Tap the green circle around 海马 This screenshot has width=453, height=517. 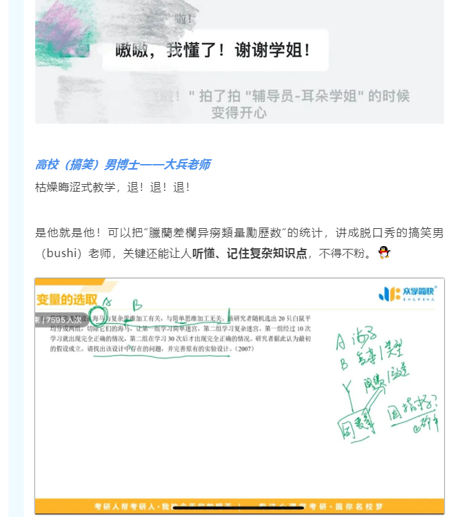pyautogui.click(x=99, y=317)
